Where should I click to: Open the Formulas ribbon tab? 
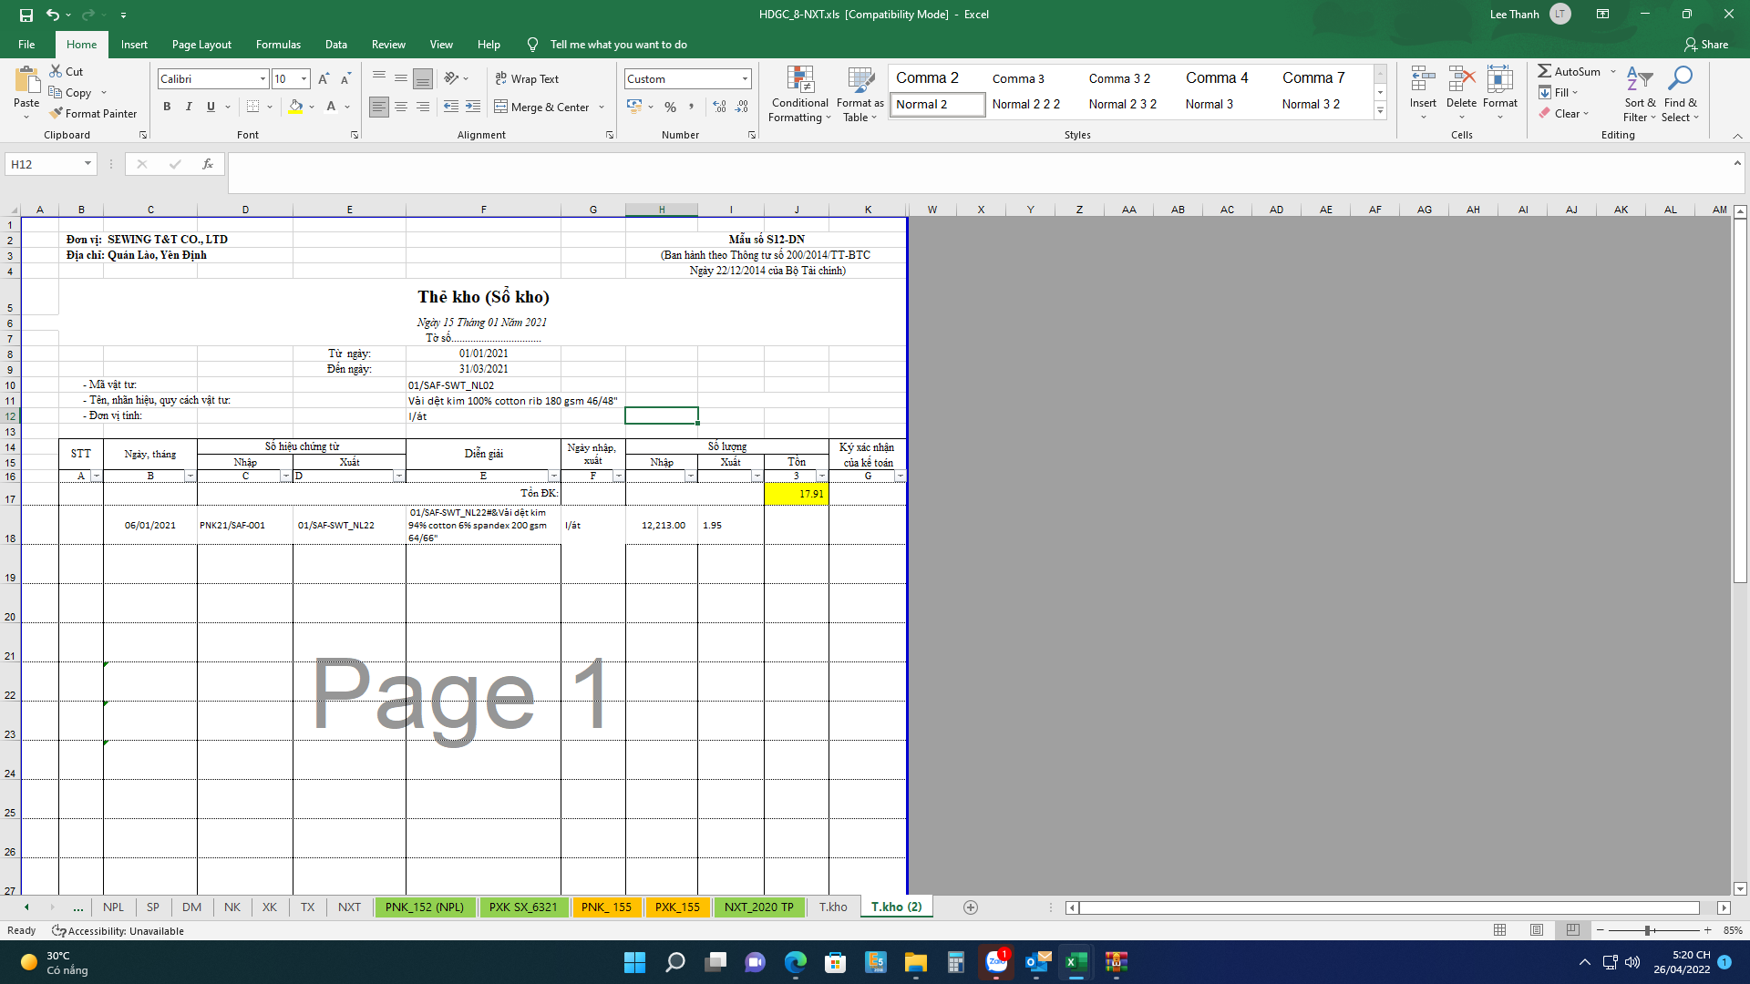(278, 45)
